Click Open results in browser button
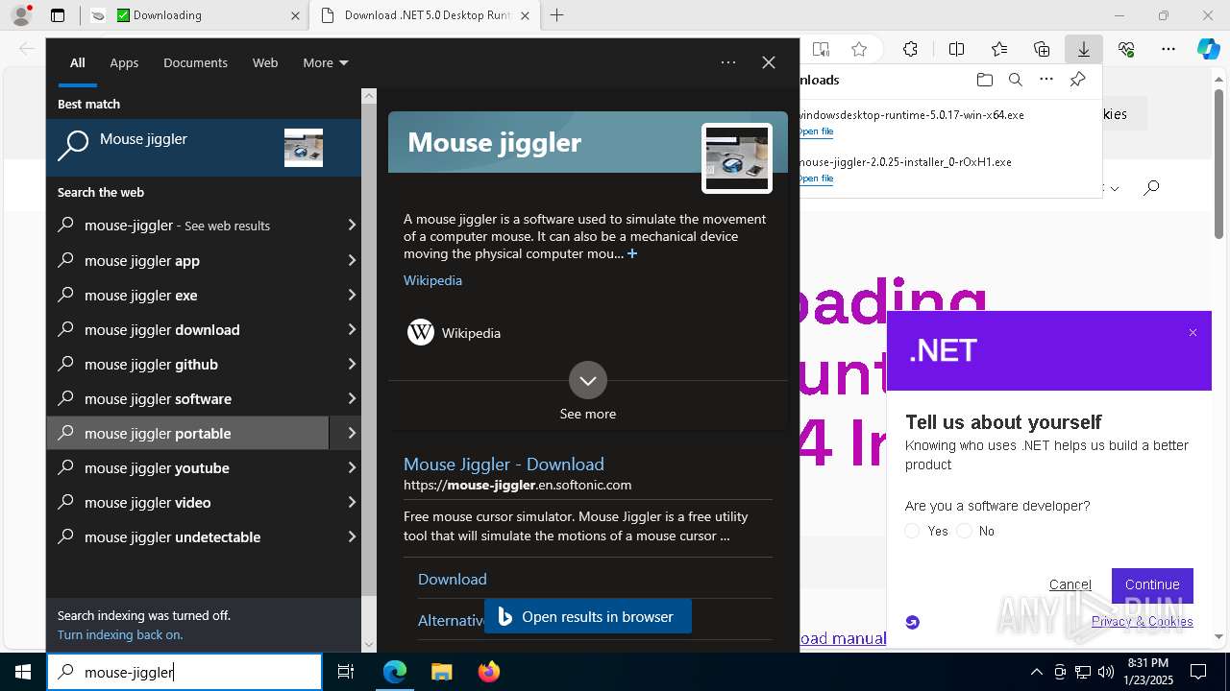This screenshot has height=691, width=1230. (588, 616)
